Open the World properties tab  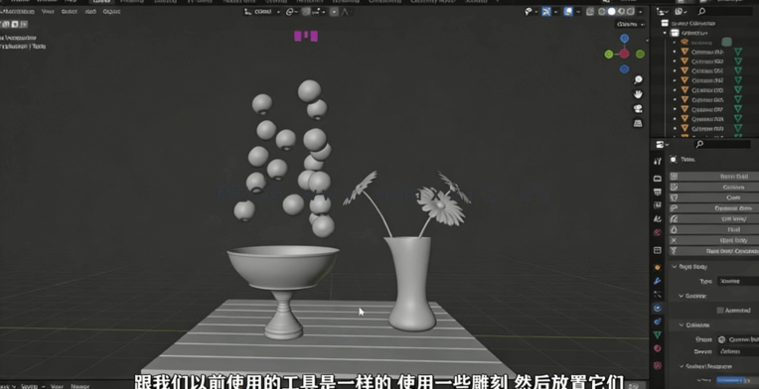click(x=657, y=232)
